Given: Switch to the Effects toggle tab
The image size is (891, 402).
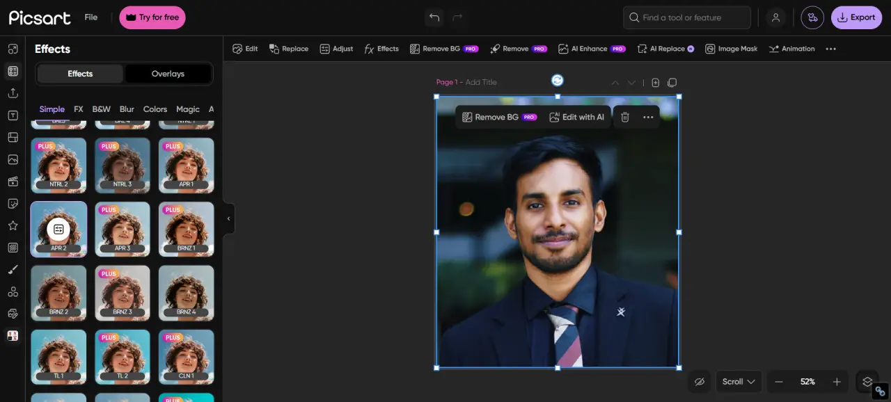Looking at the screenshot, I should pos(80,74).
